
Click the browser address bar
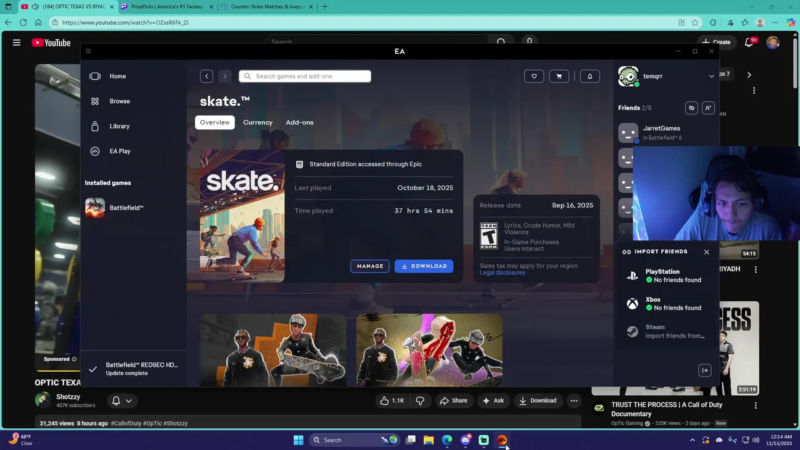[362, 22]
